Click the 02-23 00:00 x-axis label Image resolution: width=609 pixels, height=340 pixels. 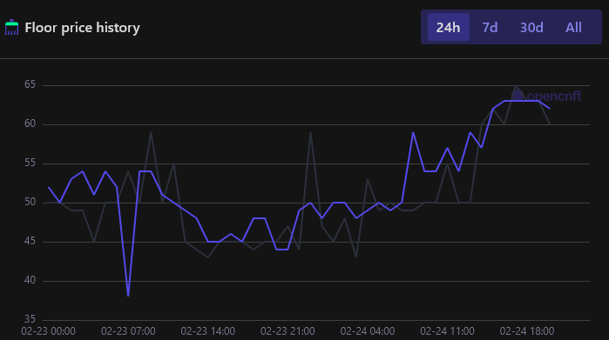(48, 331)
